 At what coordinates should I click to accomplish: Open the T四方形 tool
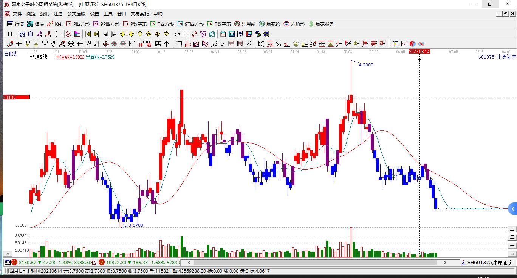coord(162,24)
